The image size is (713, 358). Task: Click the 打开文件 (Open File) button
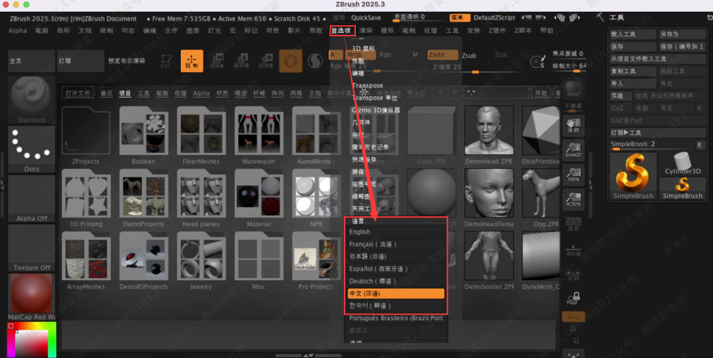point(79,94)
